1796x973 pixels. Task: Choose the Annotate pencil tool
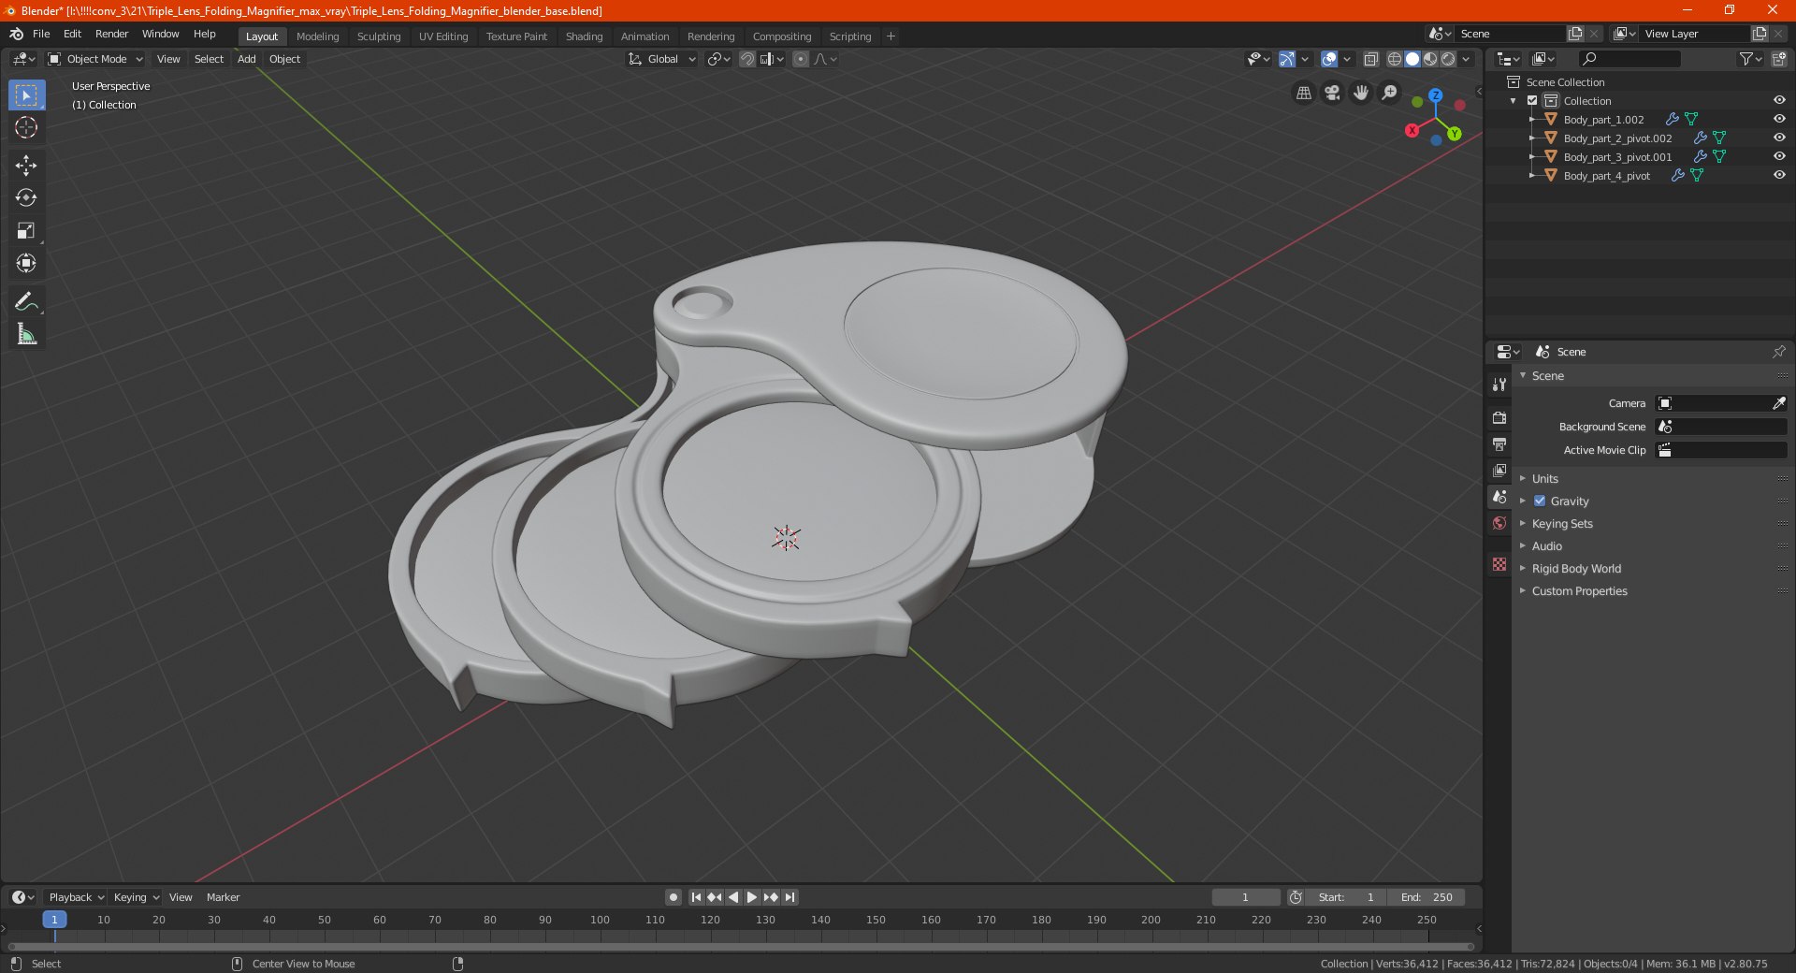tap(26, 301)
